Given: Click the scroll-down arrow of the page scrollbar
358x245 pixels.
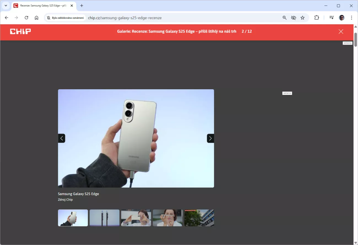Looking at the screenshot, I should [356, 243].
